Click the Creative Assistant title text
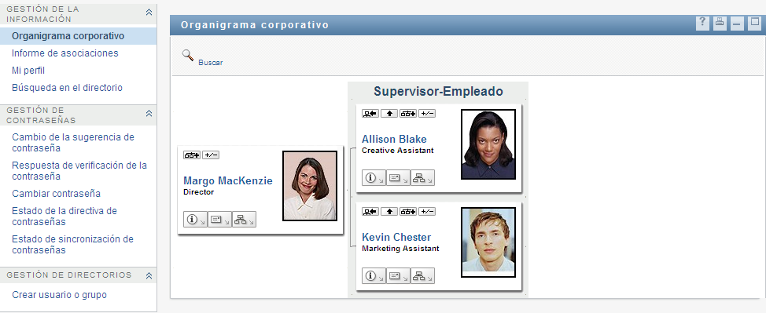The image size is (766, 313). pyautogui.click(x=398, y=151)
